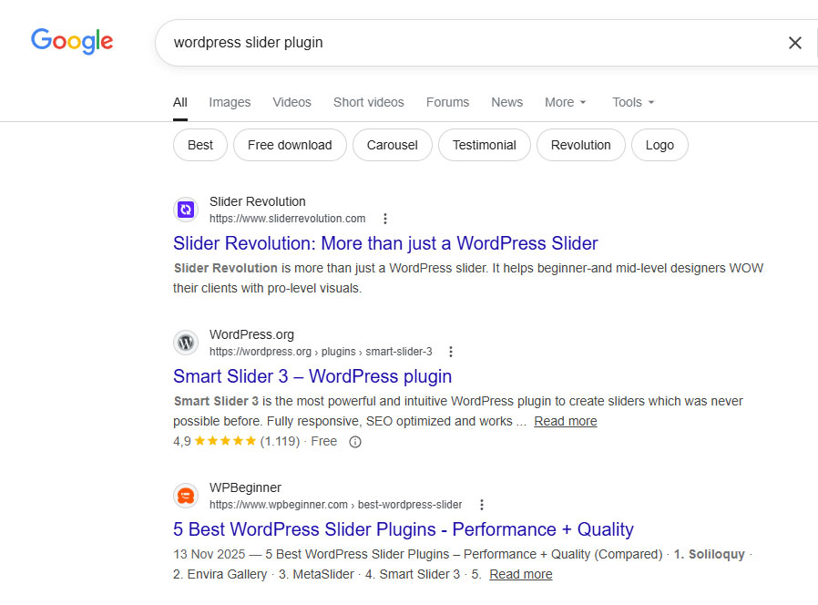
Task: Click the Slider Revolution favicon
Action: click(186, 210)
